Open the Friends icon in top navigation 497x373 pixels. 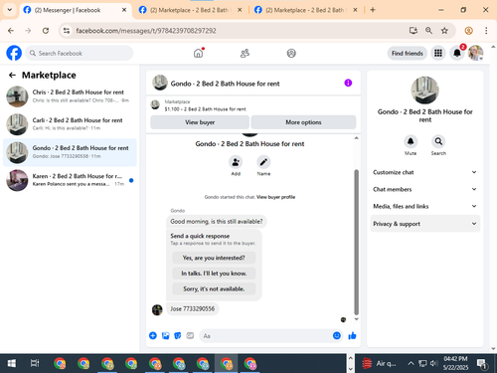click(245, 53)
